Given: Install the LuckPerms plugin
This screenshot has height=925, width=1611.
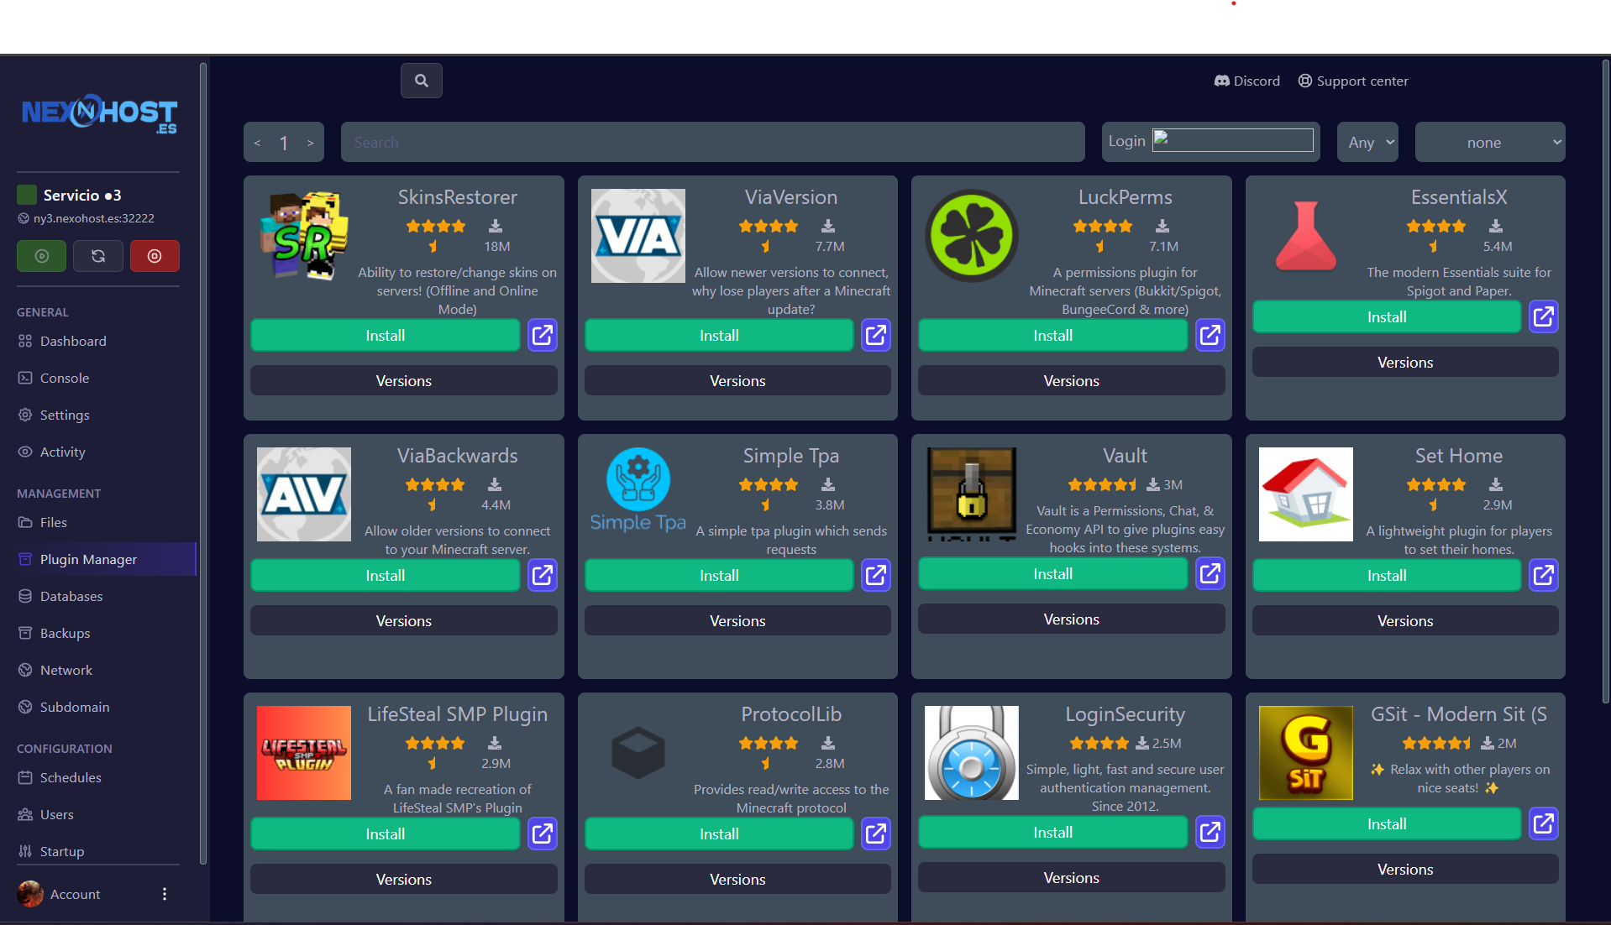Looking at the screenshot, I should pyautogui.click(x=1053, y=335).
